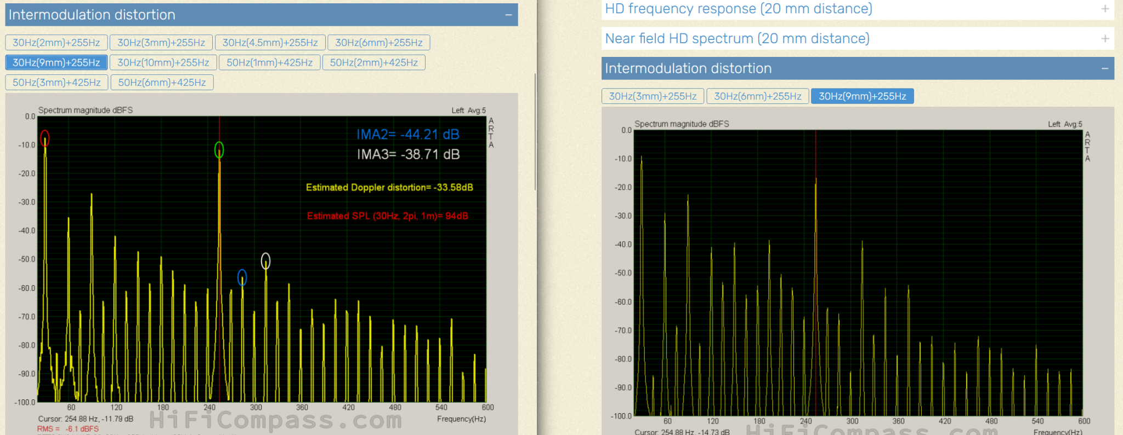1123x435 pixels.
Task: Click the vertical scrollbar between the panels
Action: (x=535, y=131)
